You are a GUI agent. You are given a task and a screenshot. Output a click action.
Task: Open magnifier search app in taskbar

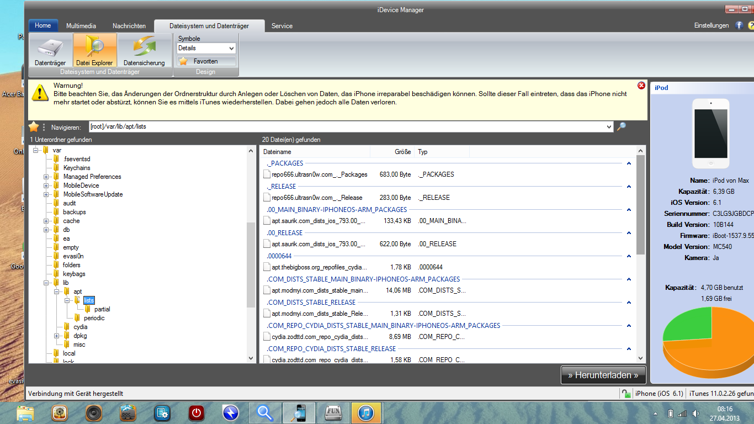point(265,413)
